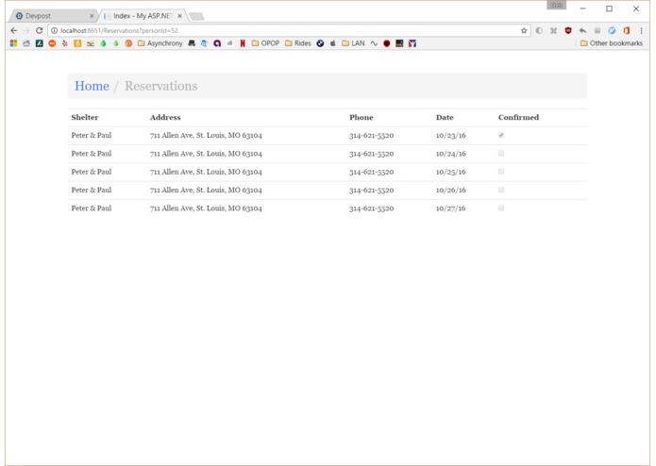Click the Date column header
656x466 pixels.
click(445, 117)
